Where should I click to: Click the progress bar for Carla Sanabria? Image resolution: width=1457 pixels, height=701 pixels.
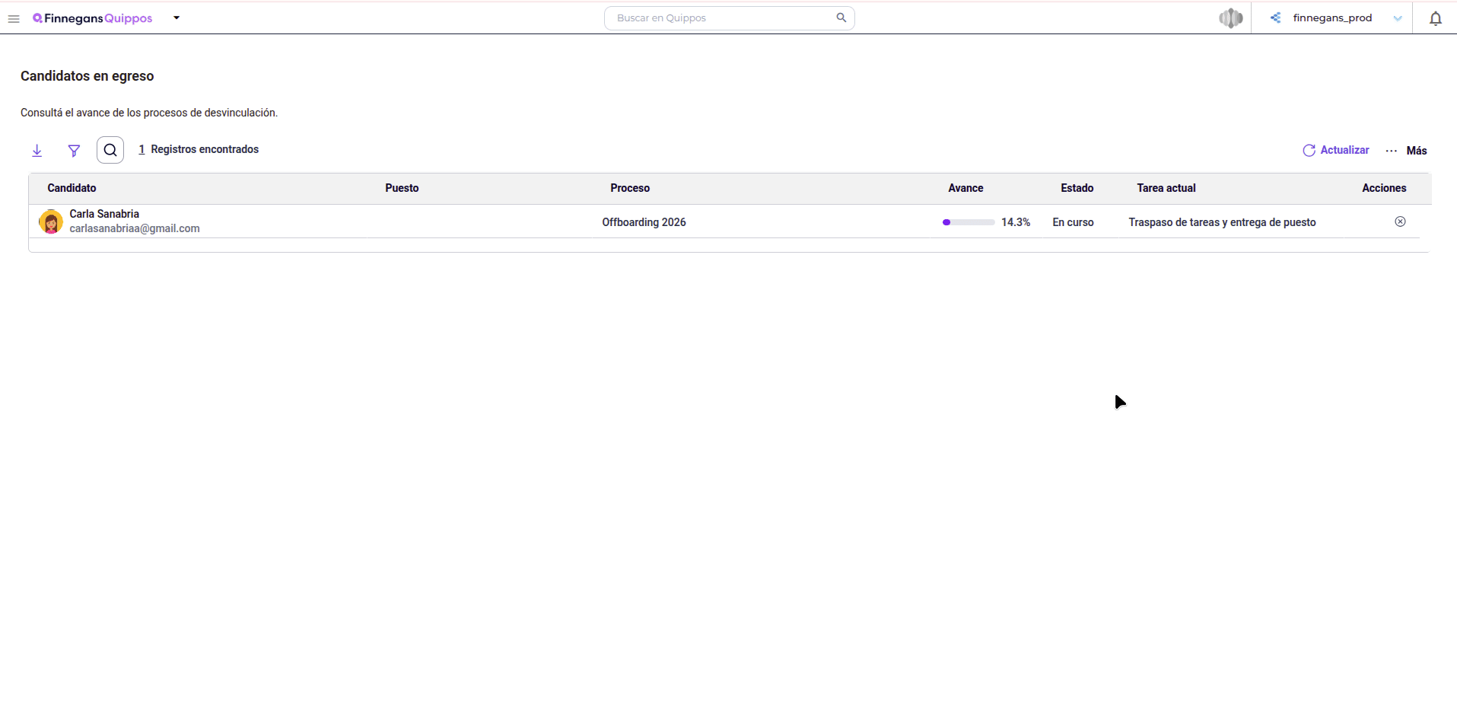pyautogui.click(x=969, y=222)
